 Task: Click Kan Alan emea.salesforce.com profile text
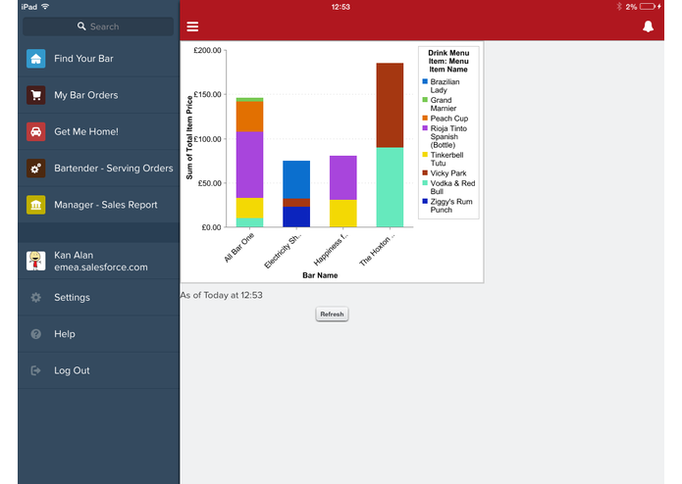pyautogui.click(x=100, y=261)
